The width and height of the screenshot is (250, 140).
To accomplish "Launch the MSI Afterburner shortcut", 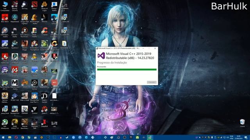I will tap(5, 124).
